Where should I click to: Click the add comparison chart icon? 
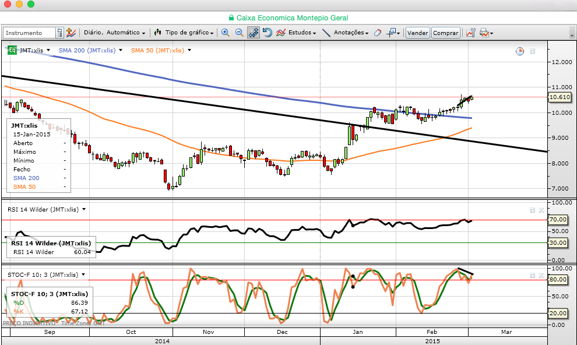(71, 33)
